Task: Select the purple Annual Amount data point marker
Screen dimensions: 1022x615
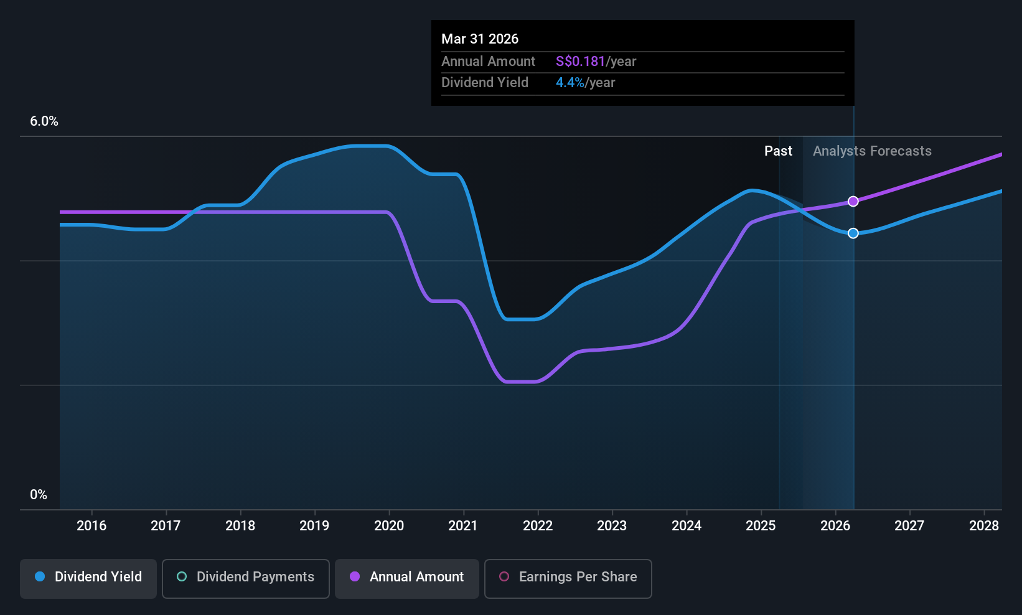Action: coord(853,201)
